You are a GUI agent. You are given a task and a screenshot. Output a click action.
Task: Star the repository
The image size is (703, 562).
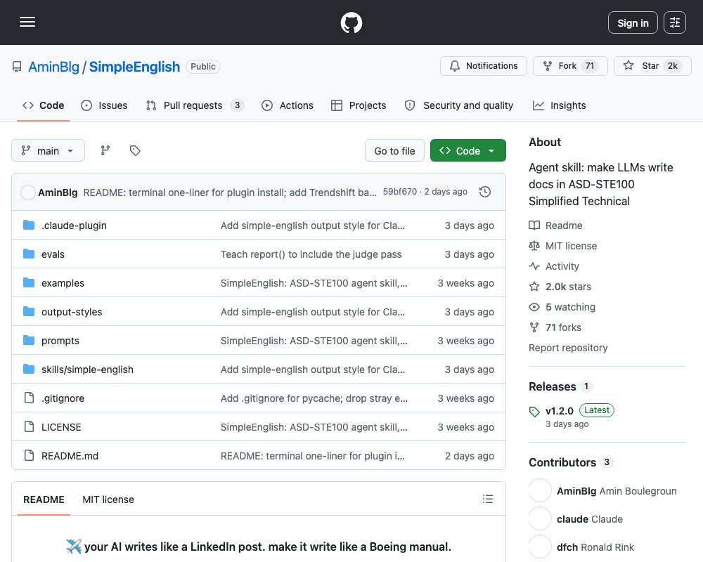point(652,66)
